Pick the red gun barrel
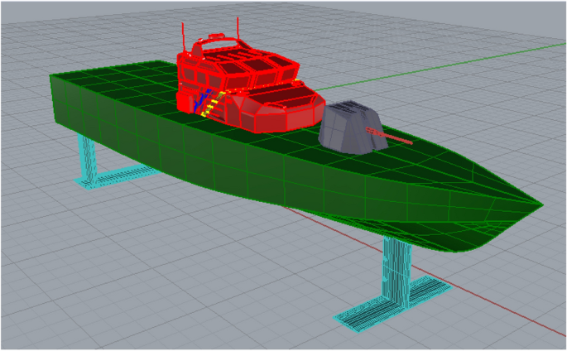This screenshot has height=351, width=567. (x=396, y=137)
